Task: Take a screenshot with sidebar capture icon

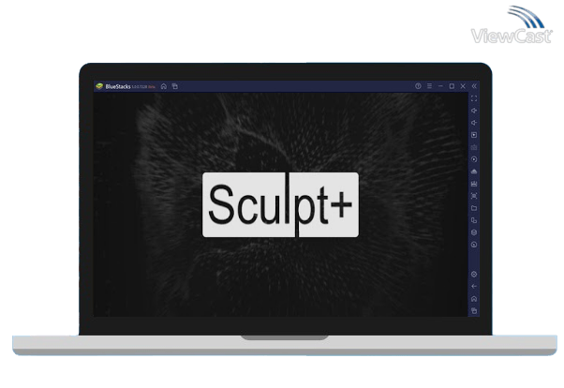Action: pyautogui.click(x=474, y=196)
